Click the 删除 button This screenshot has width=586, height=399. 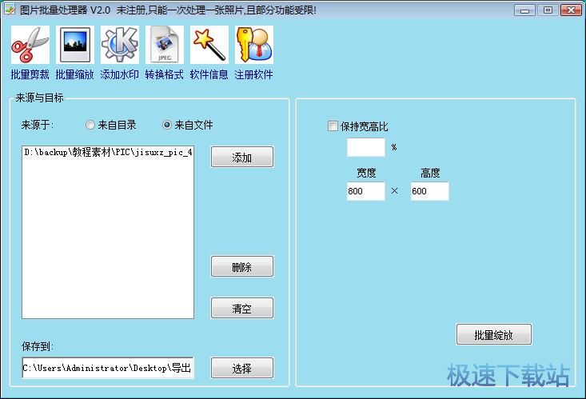[242, 266]
